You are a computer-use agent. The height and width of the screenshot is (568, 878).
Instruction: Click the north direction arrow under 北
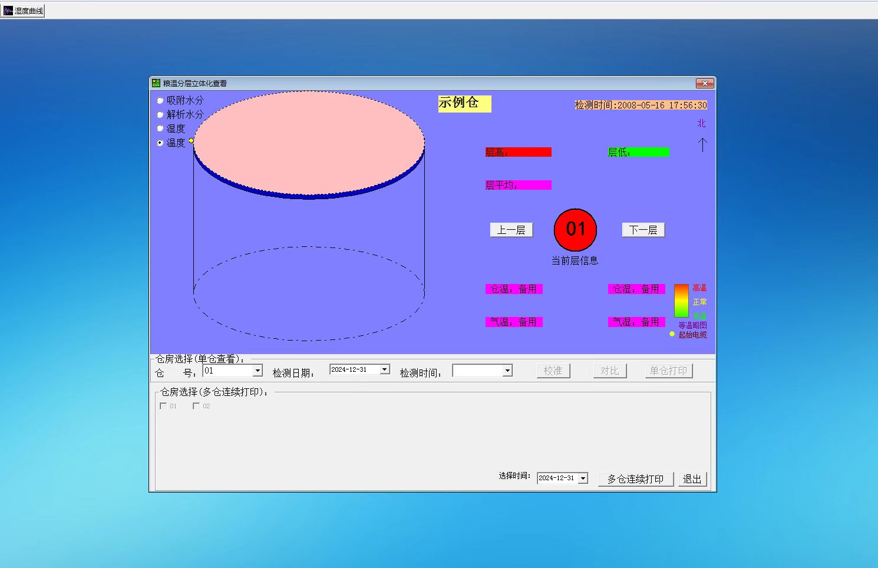(x=702, y=144)
